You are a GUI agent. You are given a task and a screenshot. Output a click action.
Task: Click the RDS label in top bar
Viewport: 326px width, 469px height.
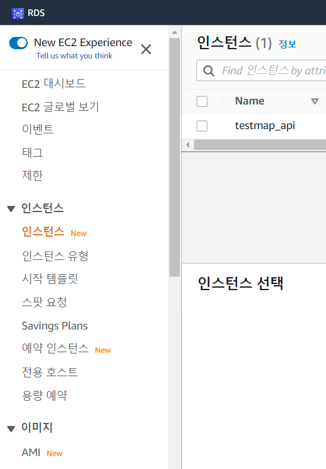click(x=36, y=13)
